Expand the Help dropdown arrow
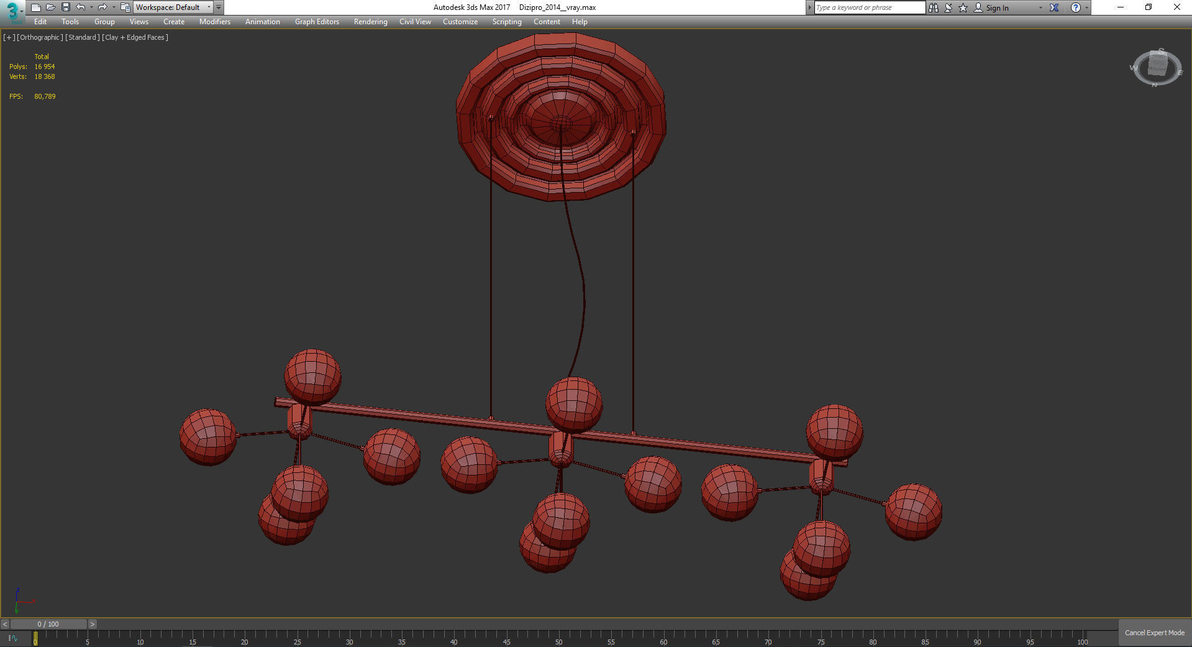 coord(1086,7)
